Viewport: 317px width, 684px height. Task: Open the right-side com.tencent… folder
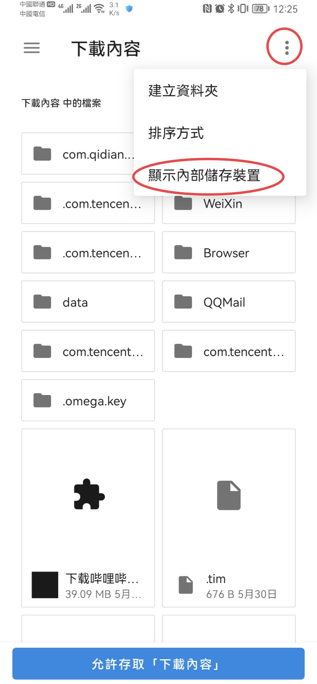click(229, 351)
